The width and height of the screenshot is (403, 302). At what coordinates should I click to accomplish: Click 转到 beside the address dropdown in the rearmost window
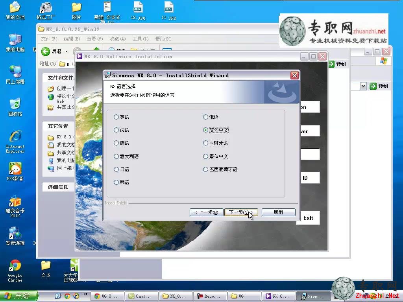coord(379,86)
